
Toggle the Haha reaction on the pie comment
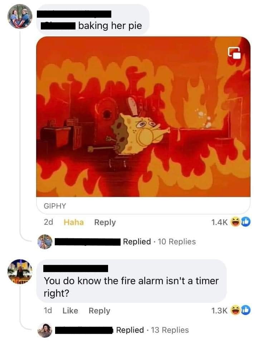point(74,222)
